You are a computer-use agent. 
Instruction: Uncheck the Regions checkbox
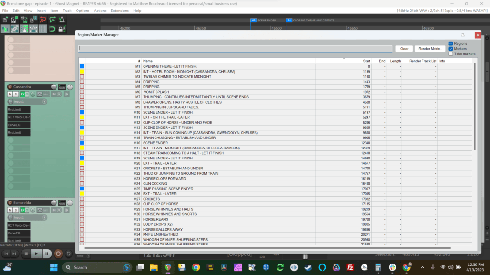click(451, 43)
